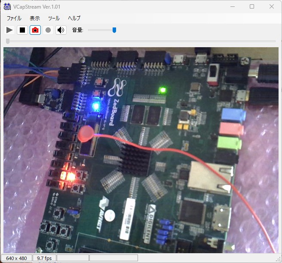This screenshot has height=263, width=282.
Task: Click the seek bar handle below the toolbar
Action: tap(8, 41)
